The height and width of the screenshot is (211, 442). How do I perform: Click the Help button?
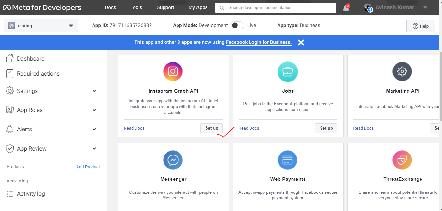[421, 26]
